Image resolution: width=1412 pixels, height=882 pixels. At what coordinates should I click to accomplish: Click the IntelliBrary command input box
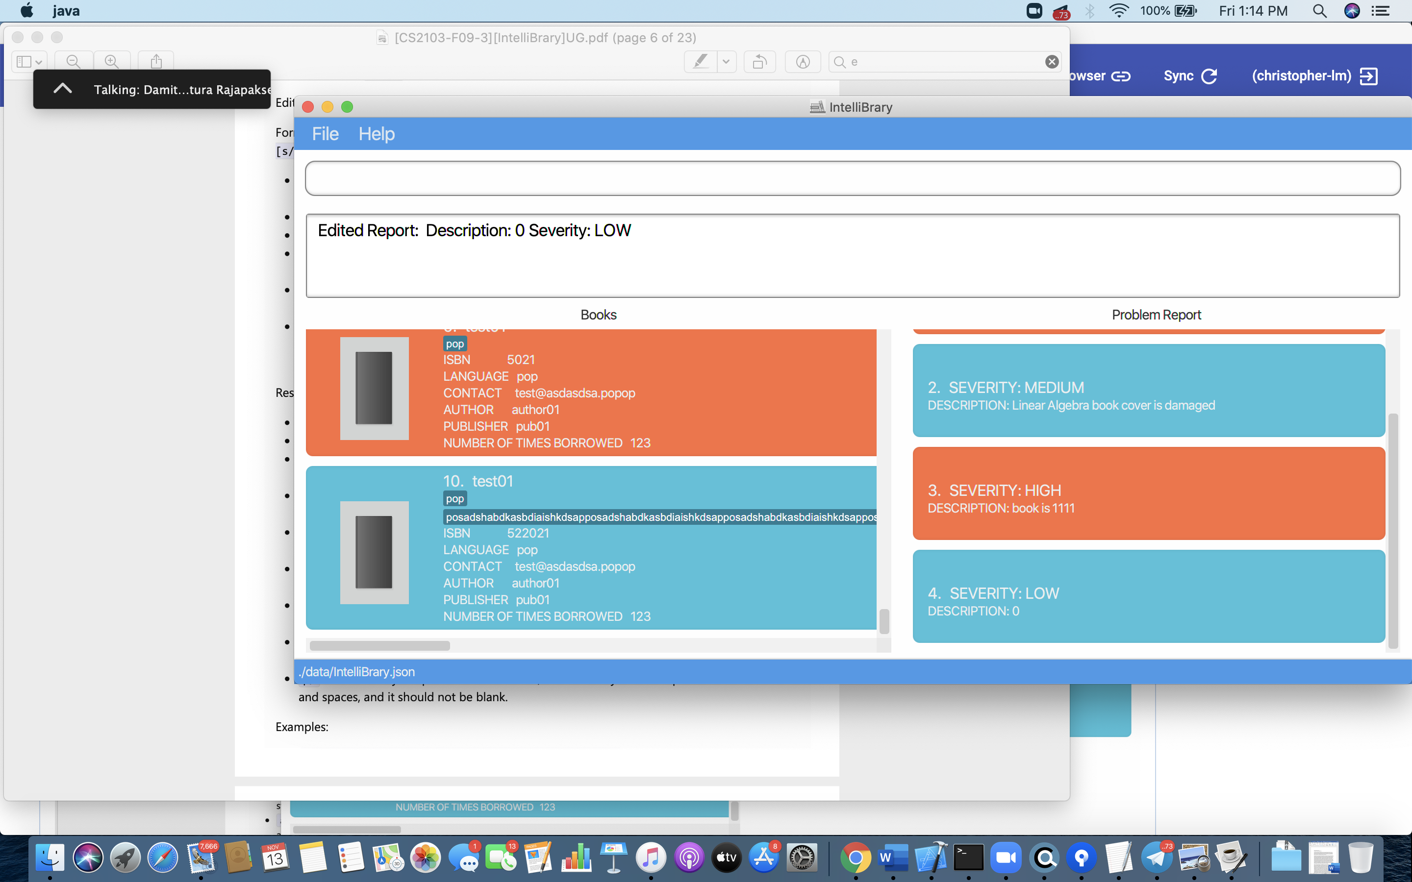pyautogui.click(x=853, y=178)
